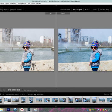Viewport: 112px width, 112px height.
Task: Open the Фото menu
Action: 7,4
